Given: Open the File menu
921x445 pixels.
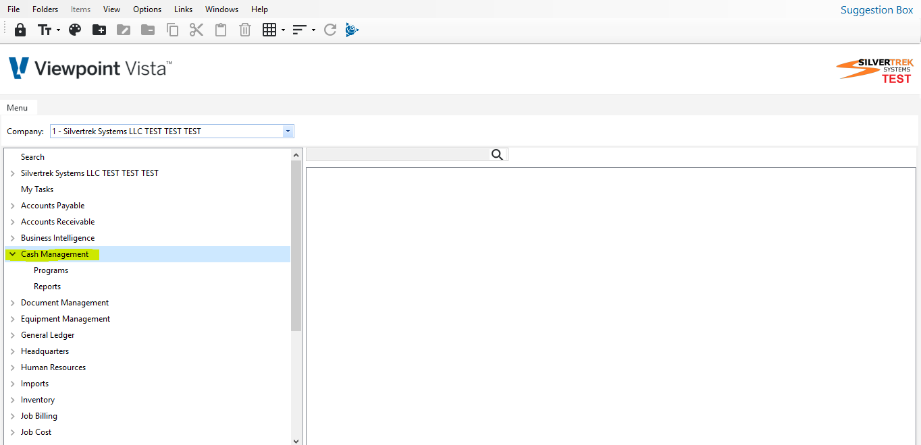Looking at the screenshot, I should [x=14, y=9].
